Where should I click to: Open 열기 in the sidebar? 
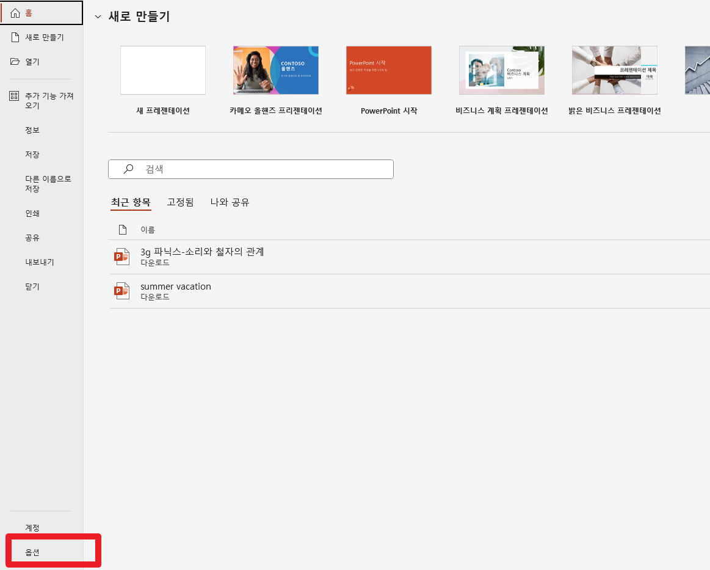[42, 62]
